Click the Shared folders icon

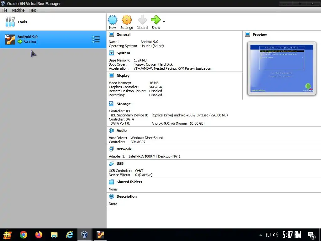click(111, 182)
